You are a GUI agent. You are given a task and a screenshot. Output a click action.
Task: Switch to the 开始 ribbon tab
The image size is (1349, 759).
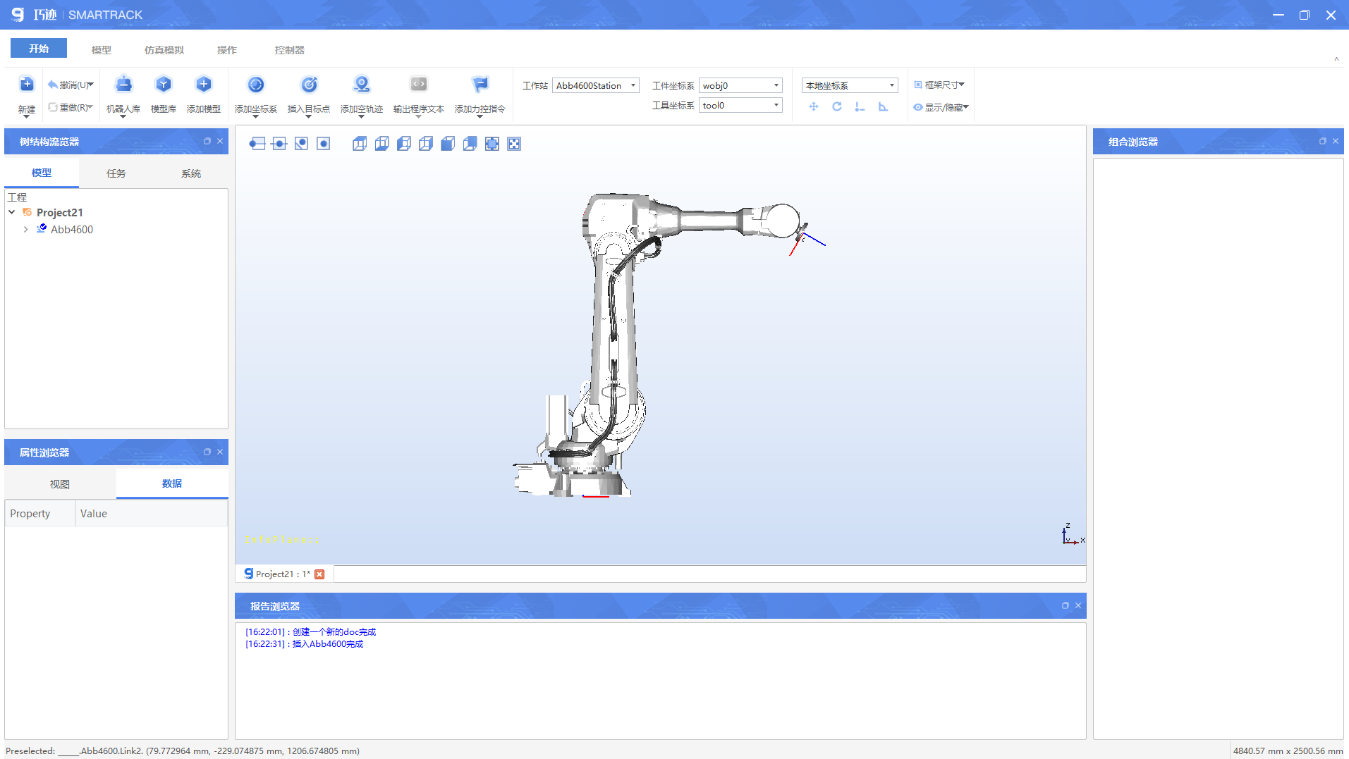point(39,49)
